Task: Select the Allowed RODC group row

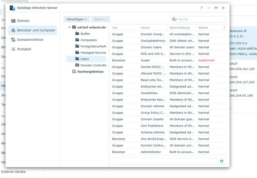Action: click(168, 73)
